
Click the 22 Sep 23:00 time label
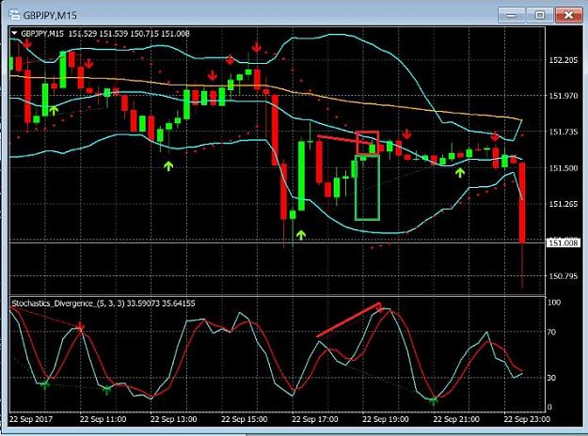pos(527,419)
